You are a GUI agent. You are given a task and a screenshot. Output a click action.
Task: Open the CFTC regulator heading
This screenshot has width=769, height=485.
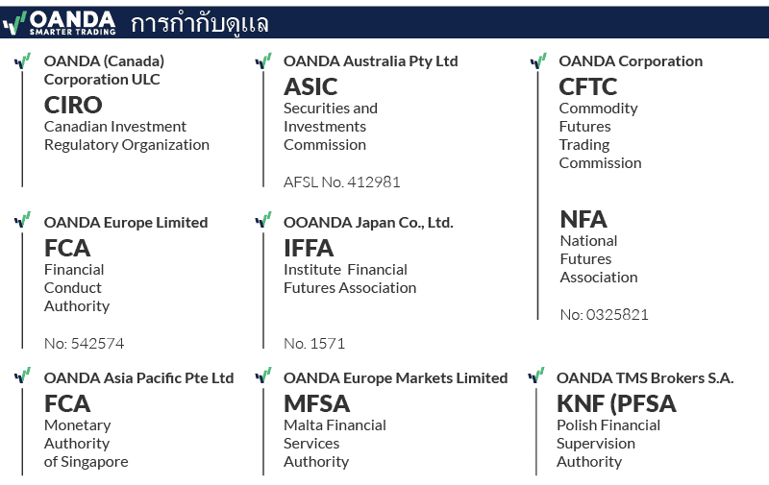click(587, 86)
